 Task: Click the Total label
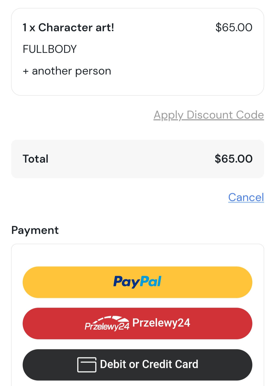(x=35, y=159)
